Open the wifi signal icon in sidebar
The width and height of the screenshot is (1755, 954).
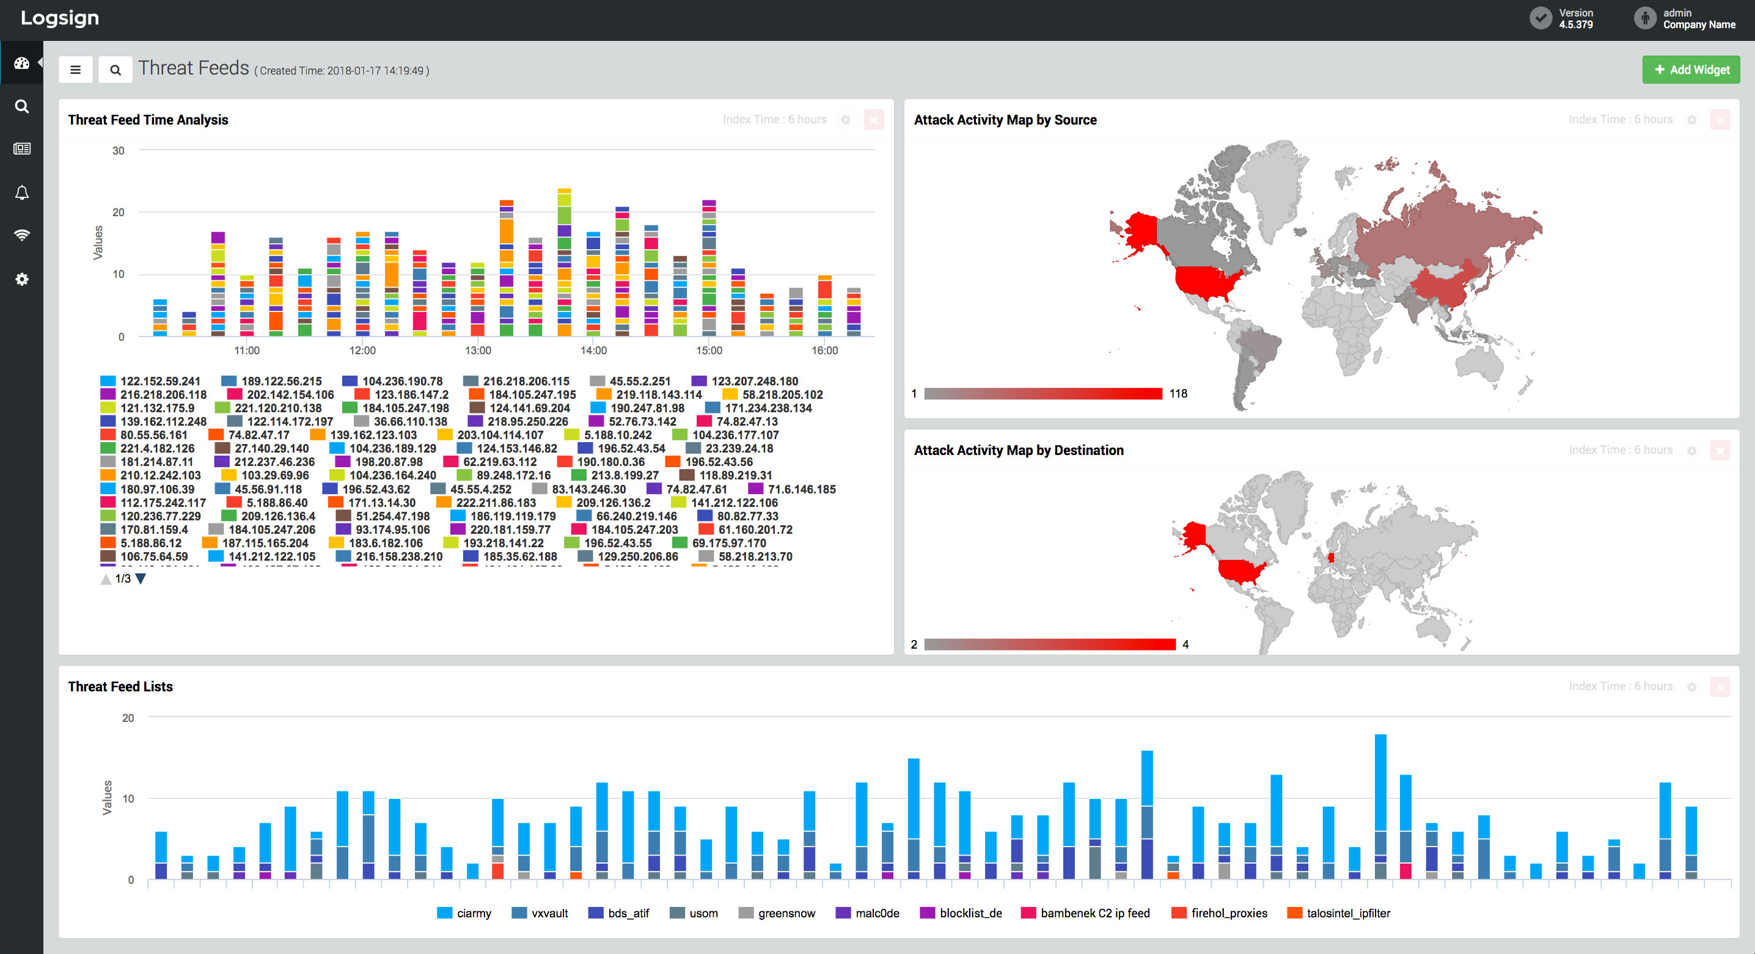pyautogui.click(x=22, y=235)
